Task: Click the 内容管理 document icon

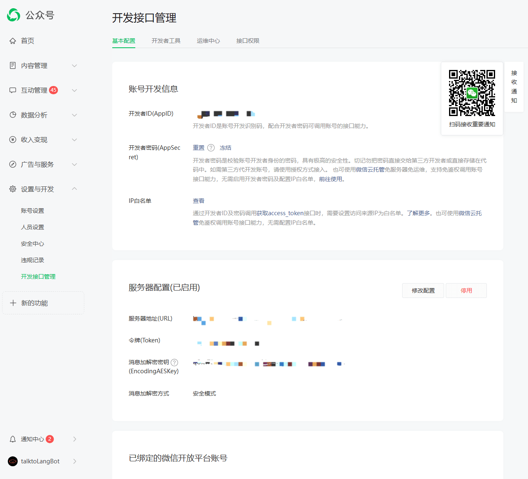Action: (12, 65)
